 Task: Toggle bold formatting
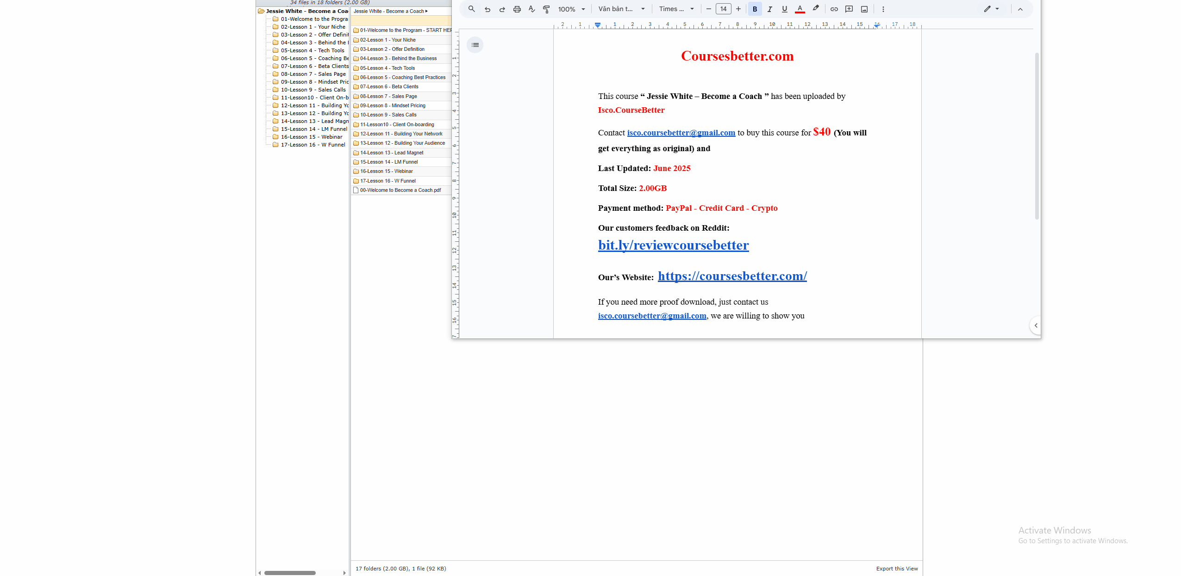[755, 9]
